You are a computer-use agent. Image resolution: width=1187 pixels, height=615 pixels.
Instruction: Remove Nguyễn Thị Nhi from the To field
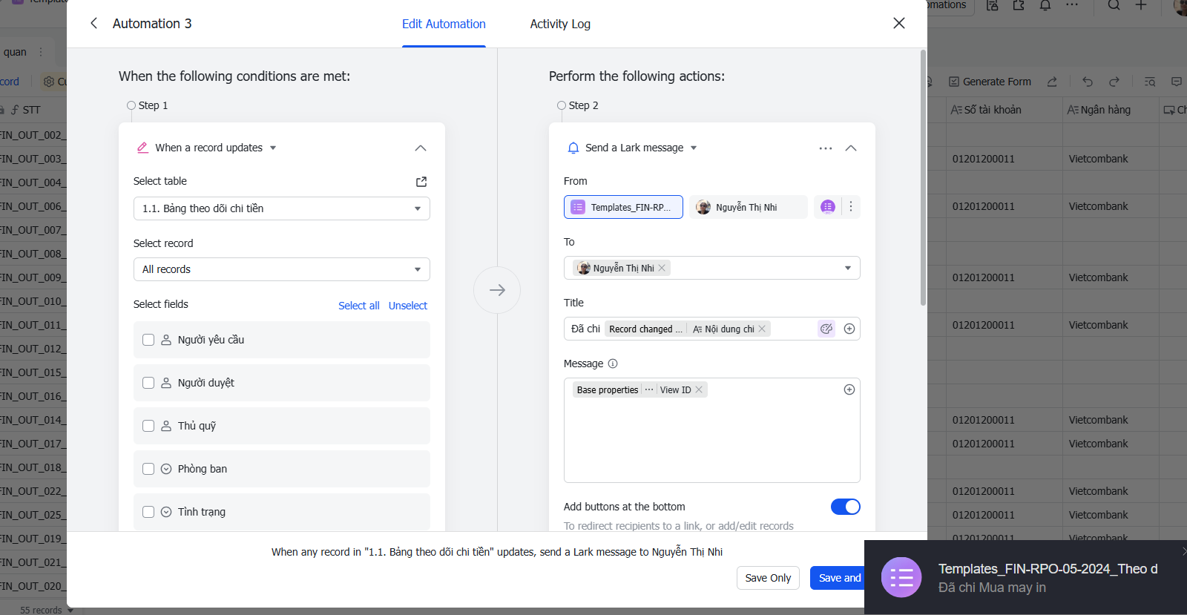662,268
